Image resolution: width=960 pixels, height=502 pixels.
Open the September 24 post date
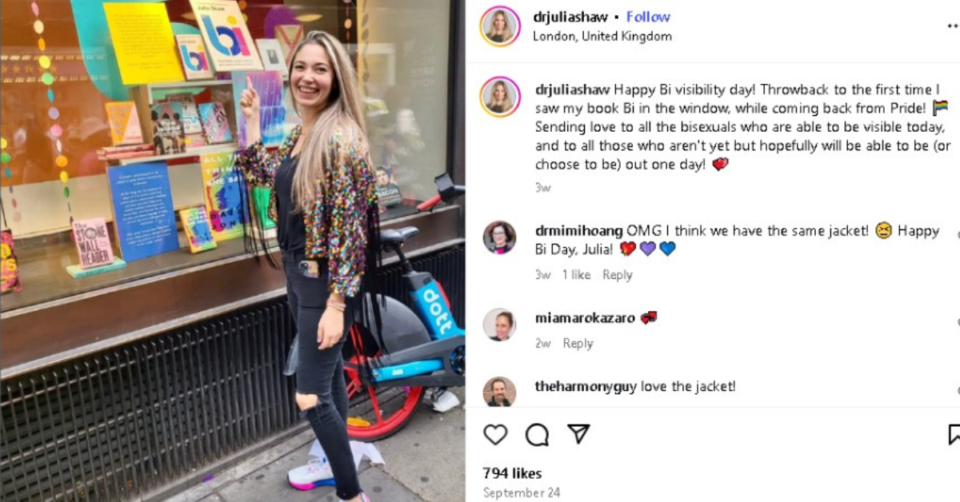pos(522,492)
